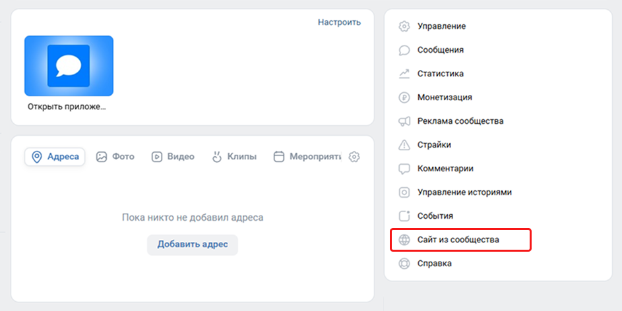Click the Настроить link
The height and width of the screenshot is (311, 622).
click(x=339, y=22)
